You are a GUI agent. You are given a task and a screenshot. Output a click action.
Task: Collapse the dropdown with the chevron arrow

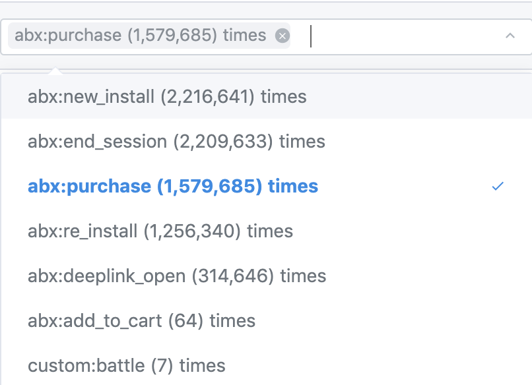(510, 36)
